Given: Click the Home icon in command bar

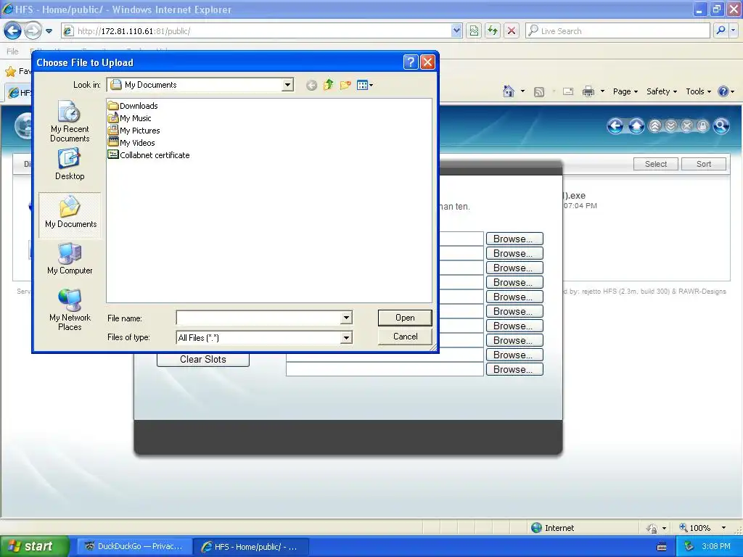Looking at the screenshot, I should 509,91.
